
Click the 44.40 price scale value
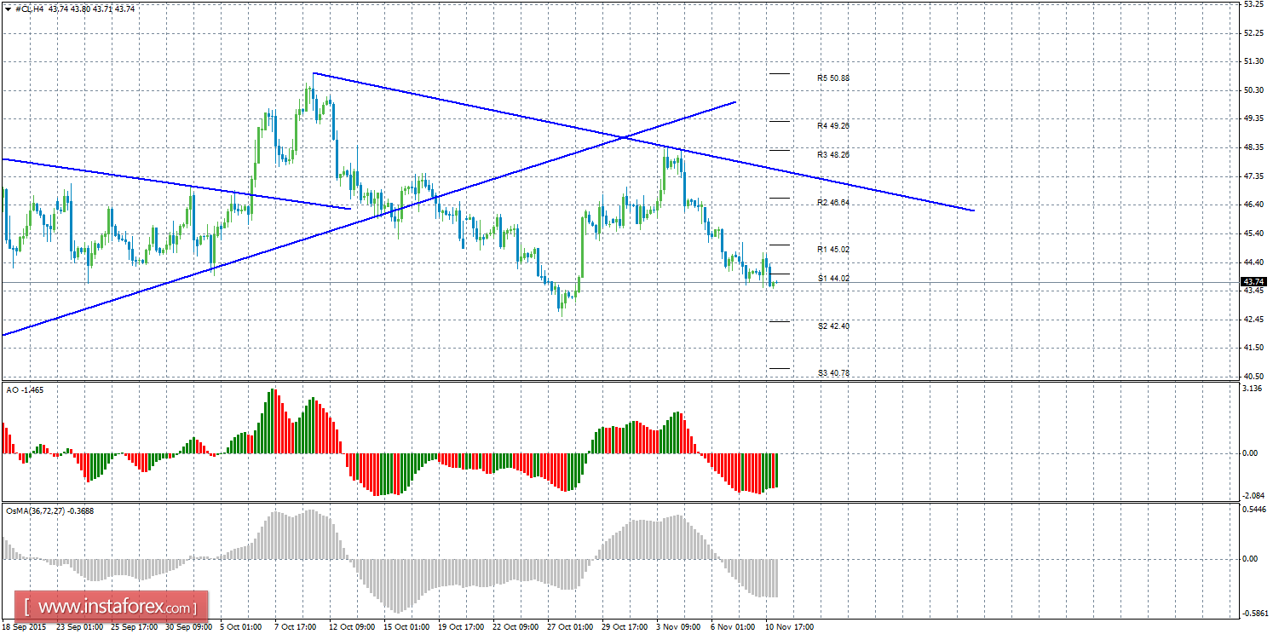pos(1253,262)
